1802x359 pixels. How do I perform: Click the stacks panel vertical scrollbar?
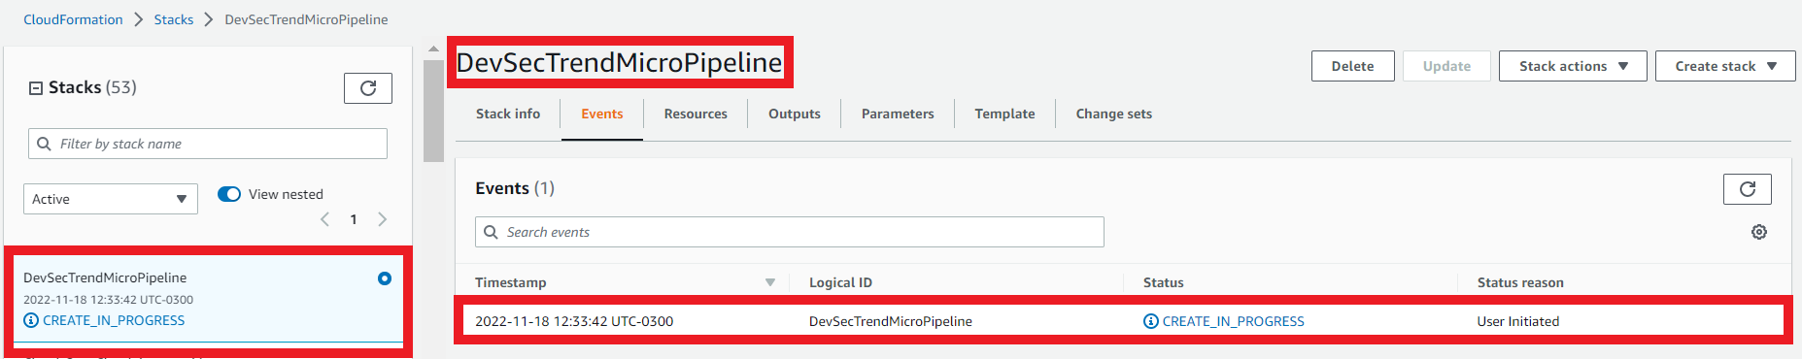(x=433, y=112)
